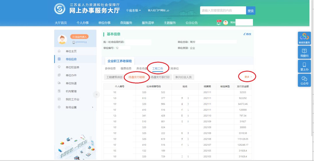Open the 省人社门户网站 link
This screenshot has height=161, width=314.
coord(158,10)
